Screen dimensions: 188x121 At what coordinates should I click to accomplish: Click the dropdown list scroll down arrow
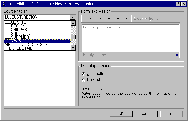73,48
